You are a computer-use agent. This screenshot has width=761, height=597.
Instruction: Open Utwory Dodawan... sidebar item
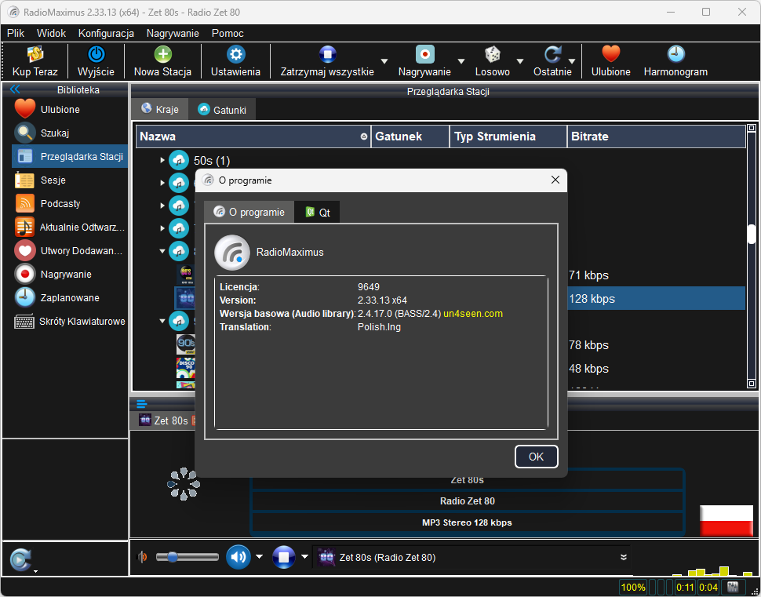pyautogui.click(x=70, y=250)
